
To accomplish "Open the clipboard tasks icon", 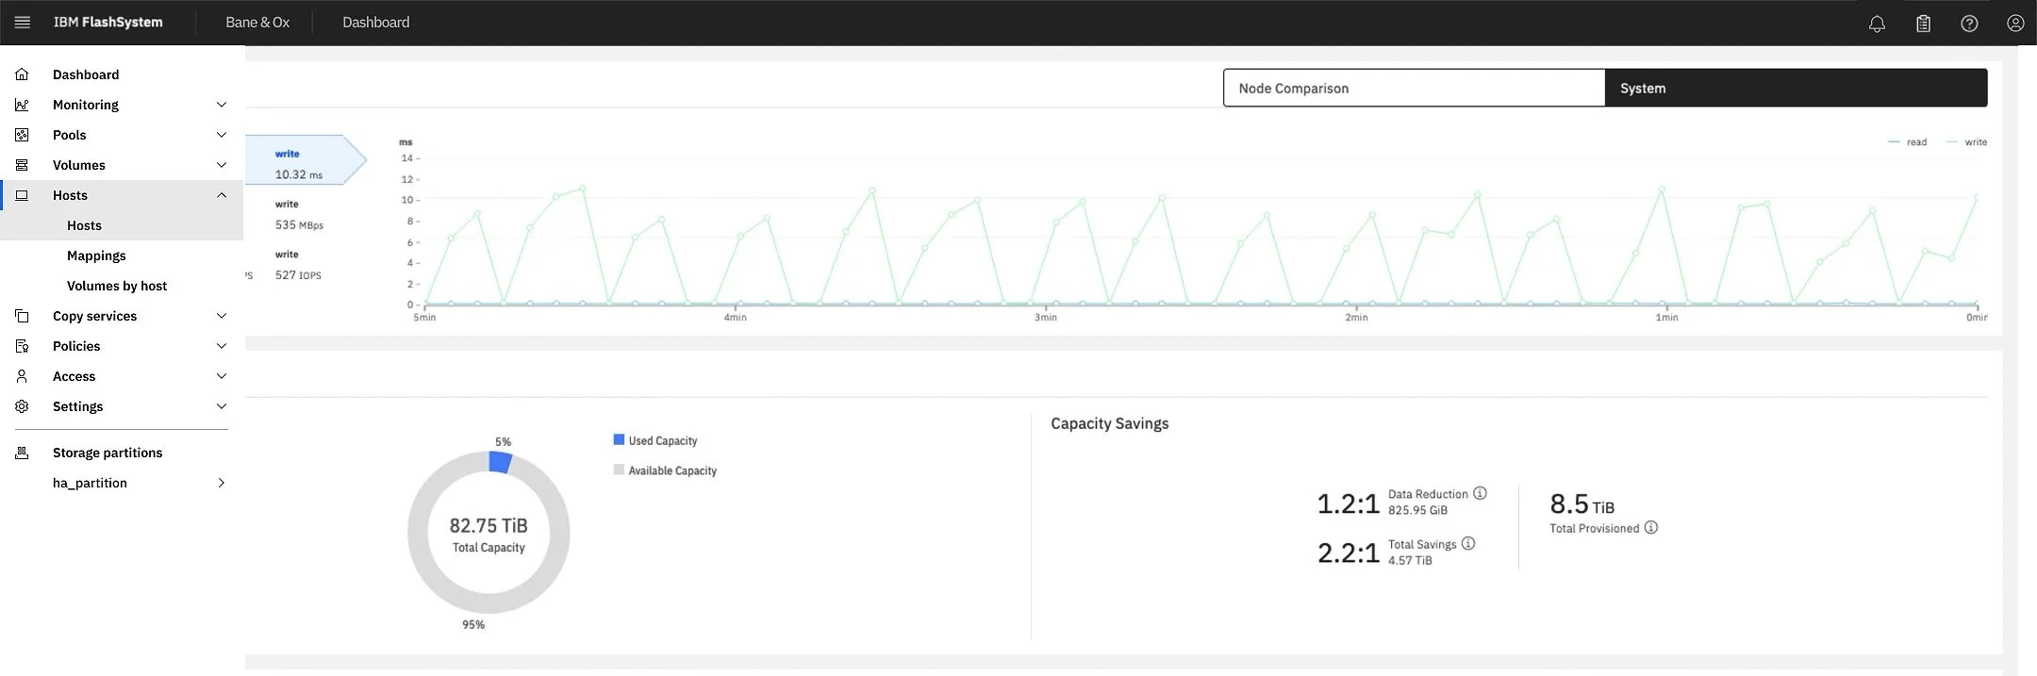I will click(x=1923, y=24).
